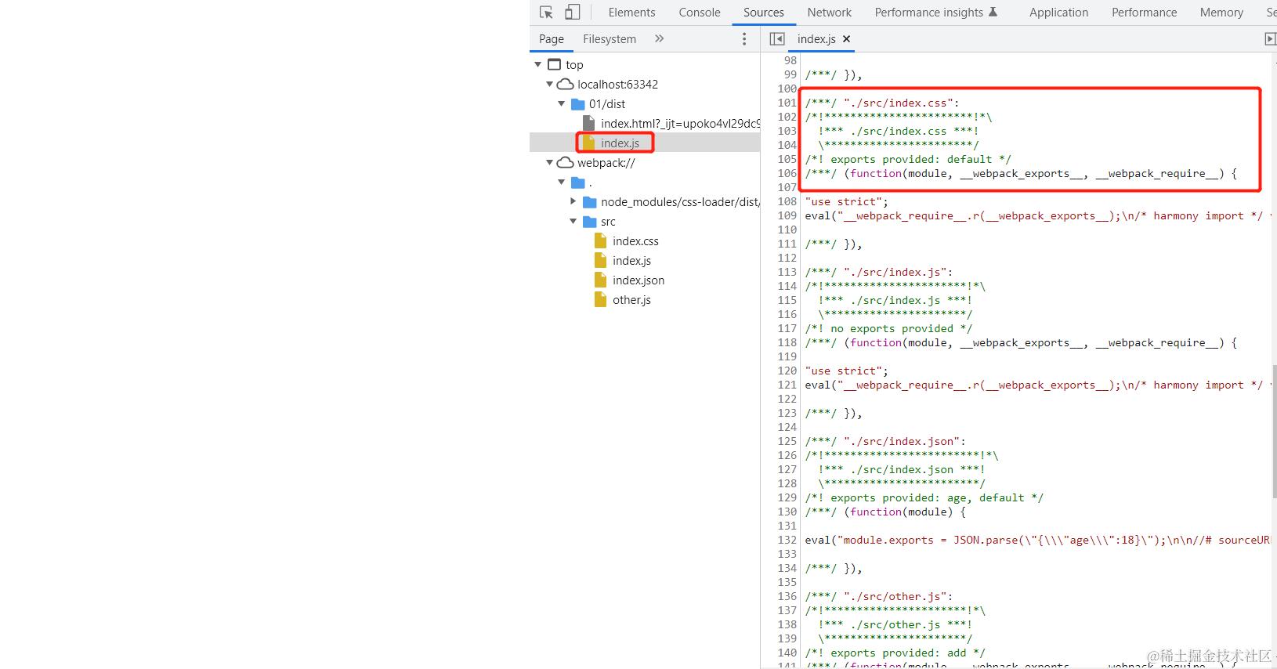1277x669 pixels.
Task: Click the node_modules folder icon
Action: 590,202
